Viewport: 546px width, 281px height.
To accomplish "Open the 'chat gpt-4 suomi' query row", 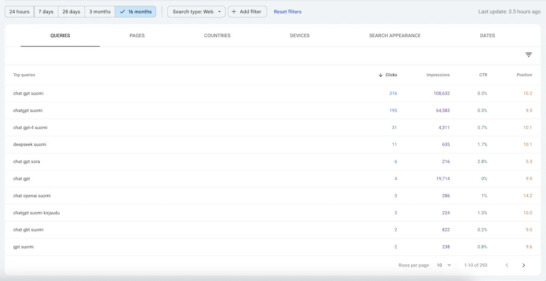I will pos(273,127).
